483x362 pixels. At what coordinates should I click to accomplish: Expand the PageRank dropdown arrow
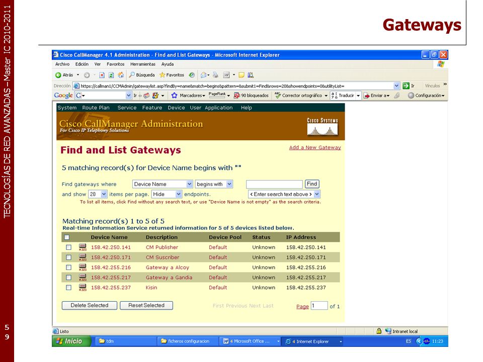(x=228, y=96)
